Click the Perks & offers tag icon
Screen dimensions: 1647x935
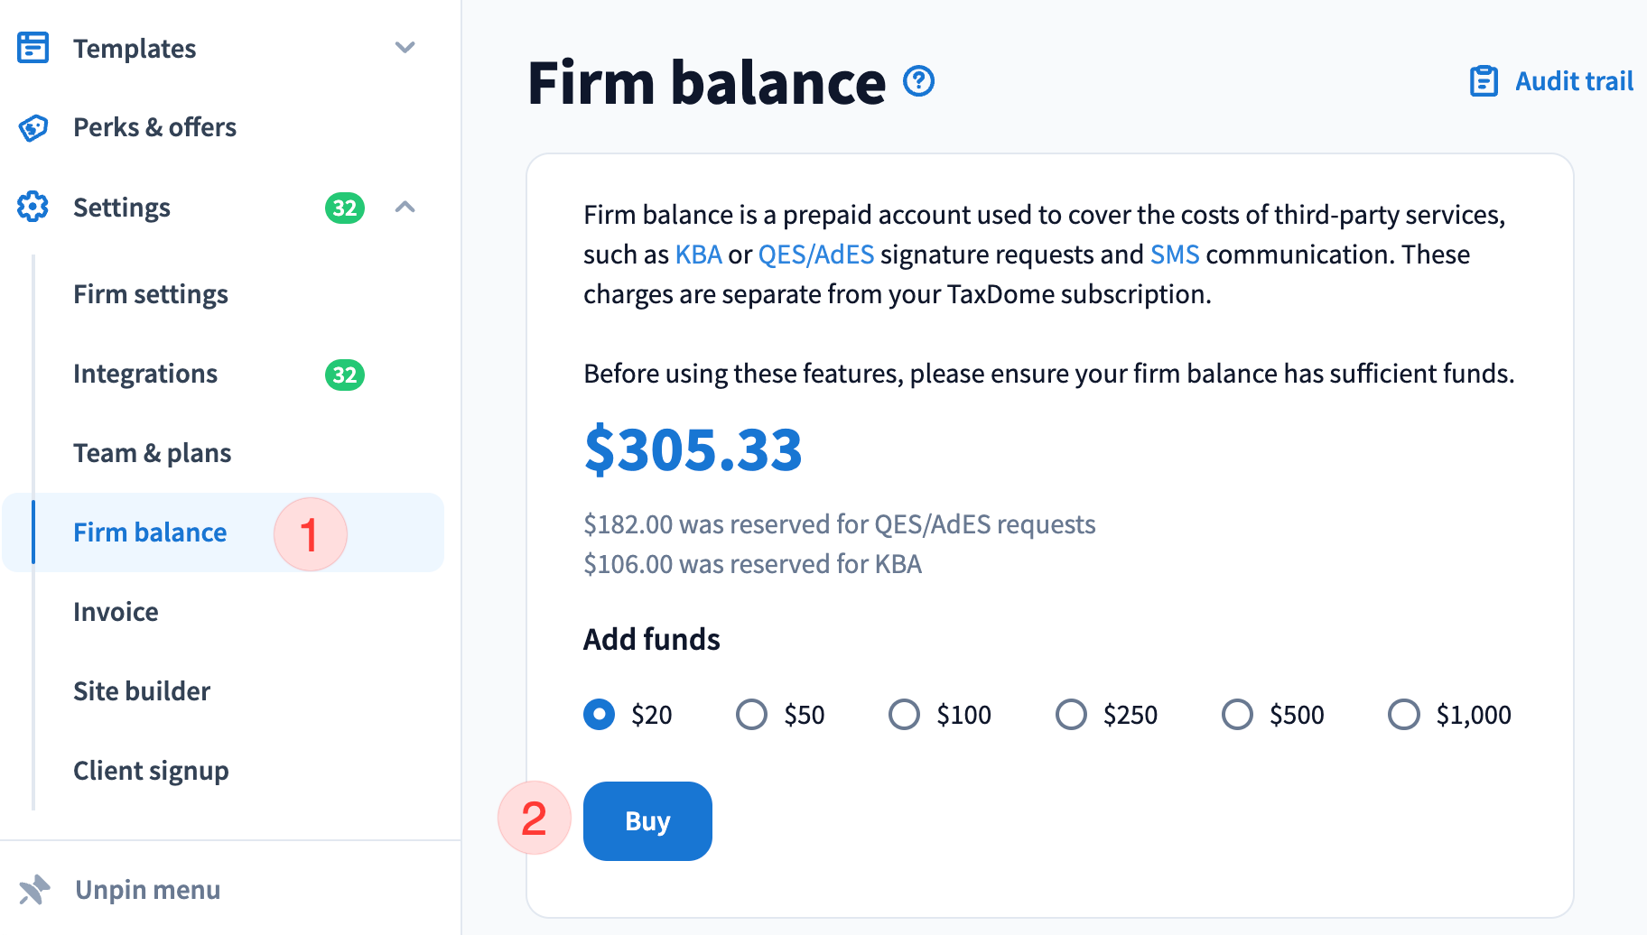33,127
